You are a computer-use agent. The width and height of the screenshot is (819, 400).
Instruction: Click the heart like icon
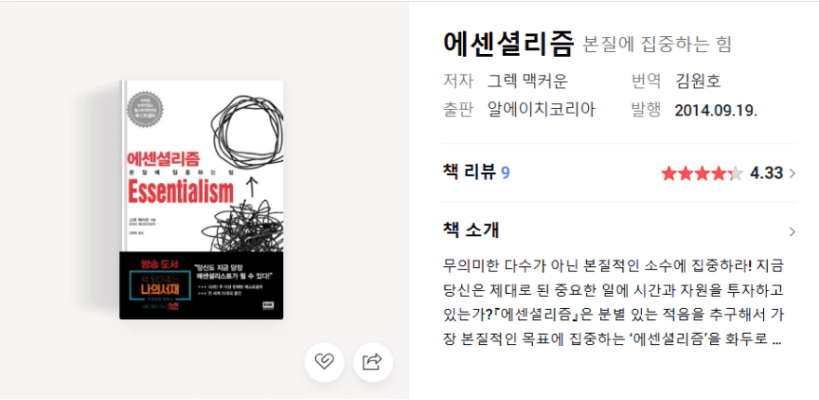pyautogui.click(x=324, y=362)
